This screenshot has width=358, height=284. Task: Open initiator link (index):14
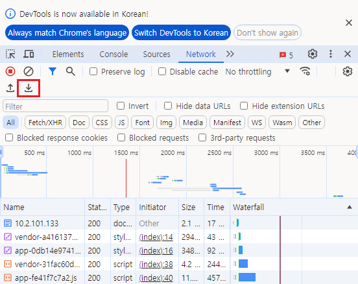pos(156,237)
